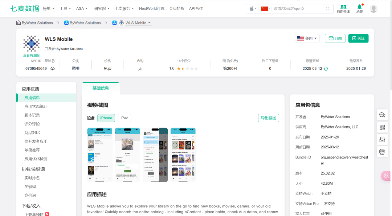This screenshot has width=392, height=216.
Task: Open 下载量预估 in sidebar
Action: pos(34,214)
